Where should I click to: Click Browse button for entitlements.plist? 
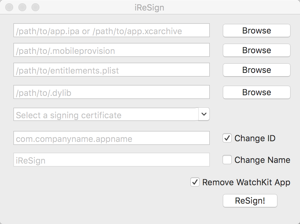[256, 70]
